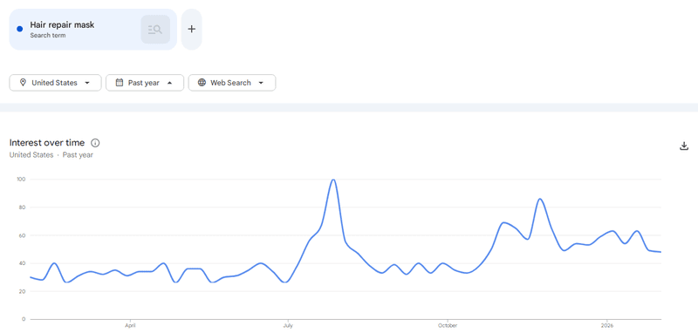Click the location pin icon in region filter
Screen dimensions: 698x333
(x=24, y=82)
